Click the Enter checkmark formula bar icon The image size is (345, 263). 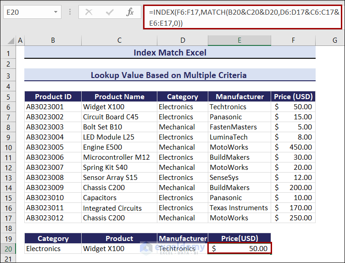coord(109,12)
